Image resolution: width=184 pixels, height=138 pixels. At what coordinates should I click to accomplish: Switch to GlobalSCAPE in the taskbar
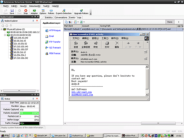point(42,135)
